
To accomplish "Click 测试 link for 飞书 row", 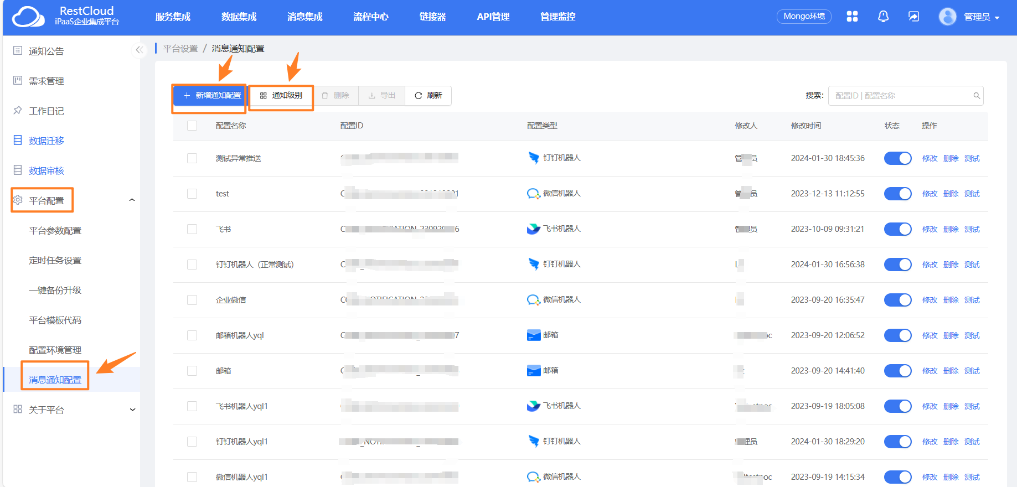I will click(972, 229).
